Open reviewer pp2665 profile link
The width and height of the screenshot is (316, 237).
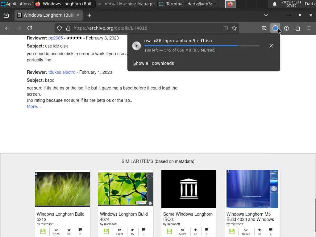(x=56, y=38)
